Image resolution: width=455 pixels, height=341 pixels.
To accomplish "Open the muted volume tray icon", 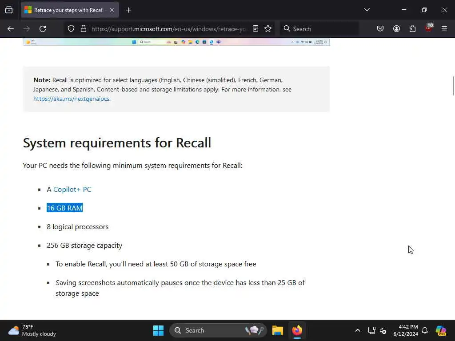I will (383, 330).
